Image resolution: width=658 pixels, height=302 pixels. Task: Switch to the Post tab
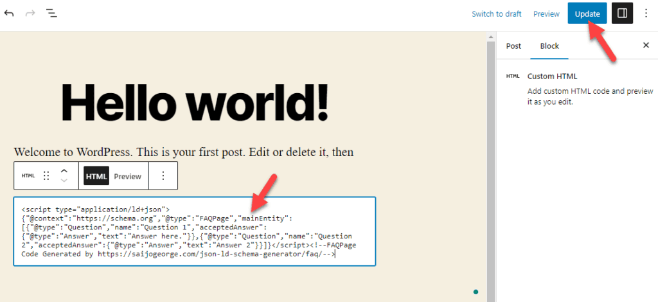tap(513, 46)
